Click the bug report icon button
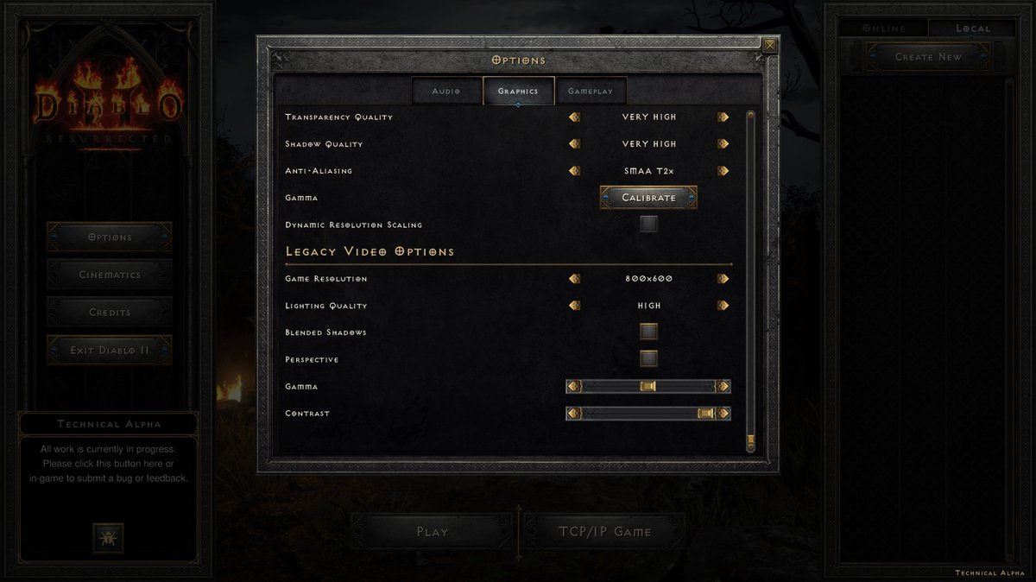Screen dimensions: 1036x582 click(108, 538)
